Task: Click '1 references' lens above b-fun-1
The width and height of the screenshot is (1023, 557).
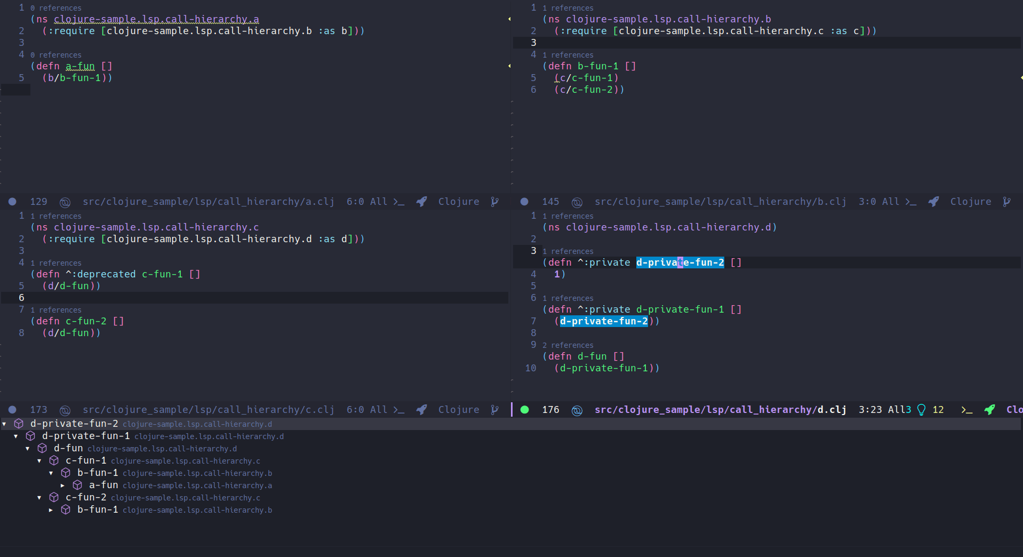Action: (x=568, y=54)
